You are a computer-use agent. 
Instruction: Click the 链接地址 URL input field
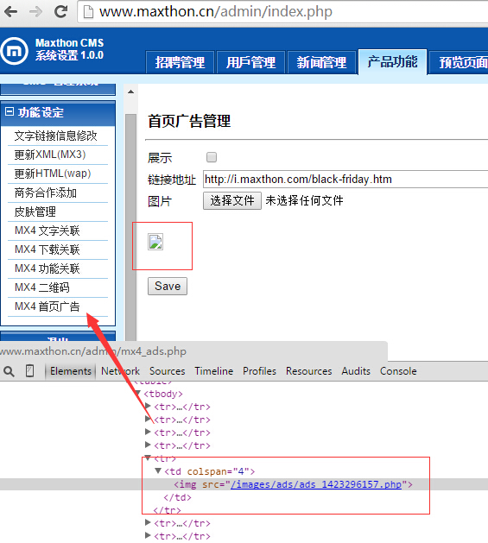pos(345,179)
